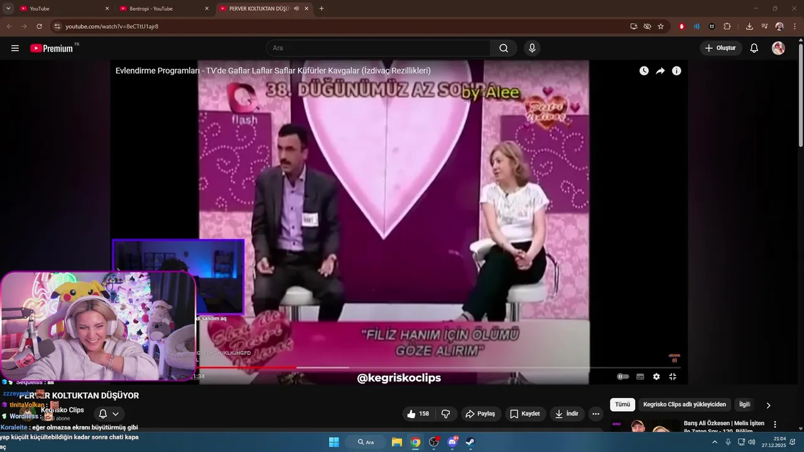Screen dimensions: 804x452
Task: Exit full screen on the player
Action: coord(673,377)
